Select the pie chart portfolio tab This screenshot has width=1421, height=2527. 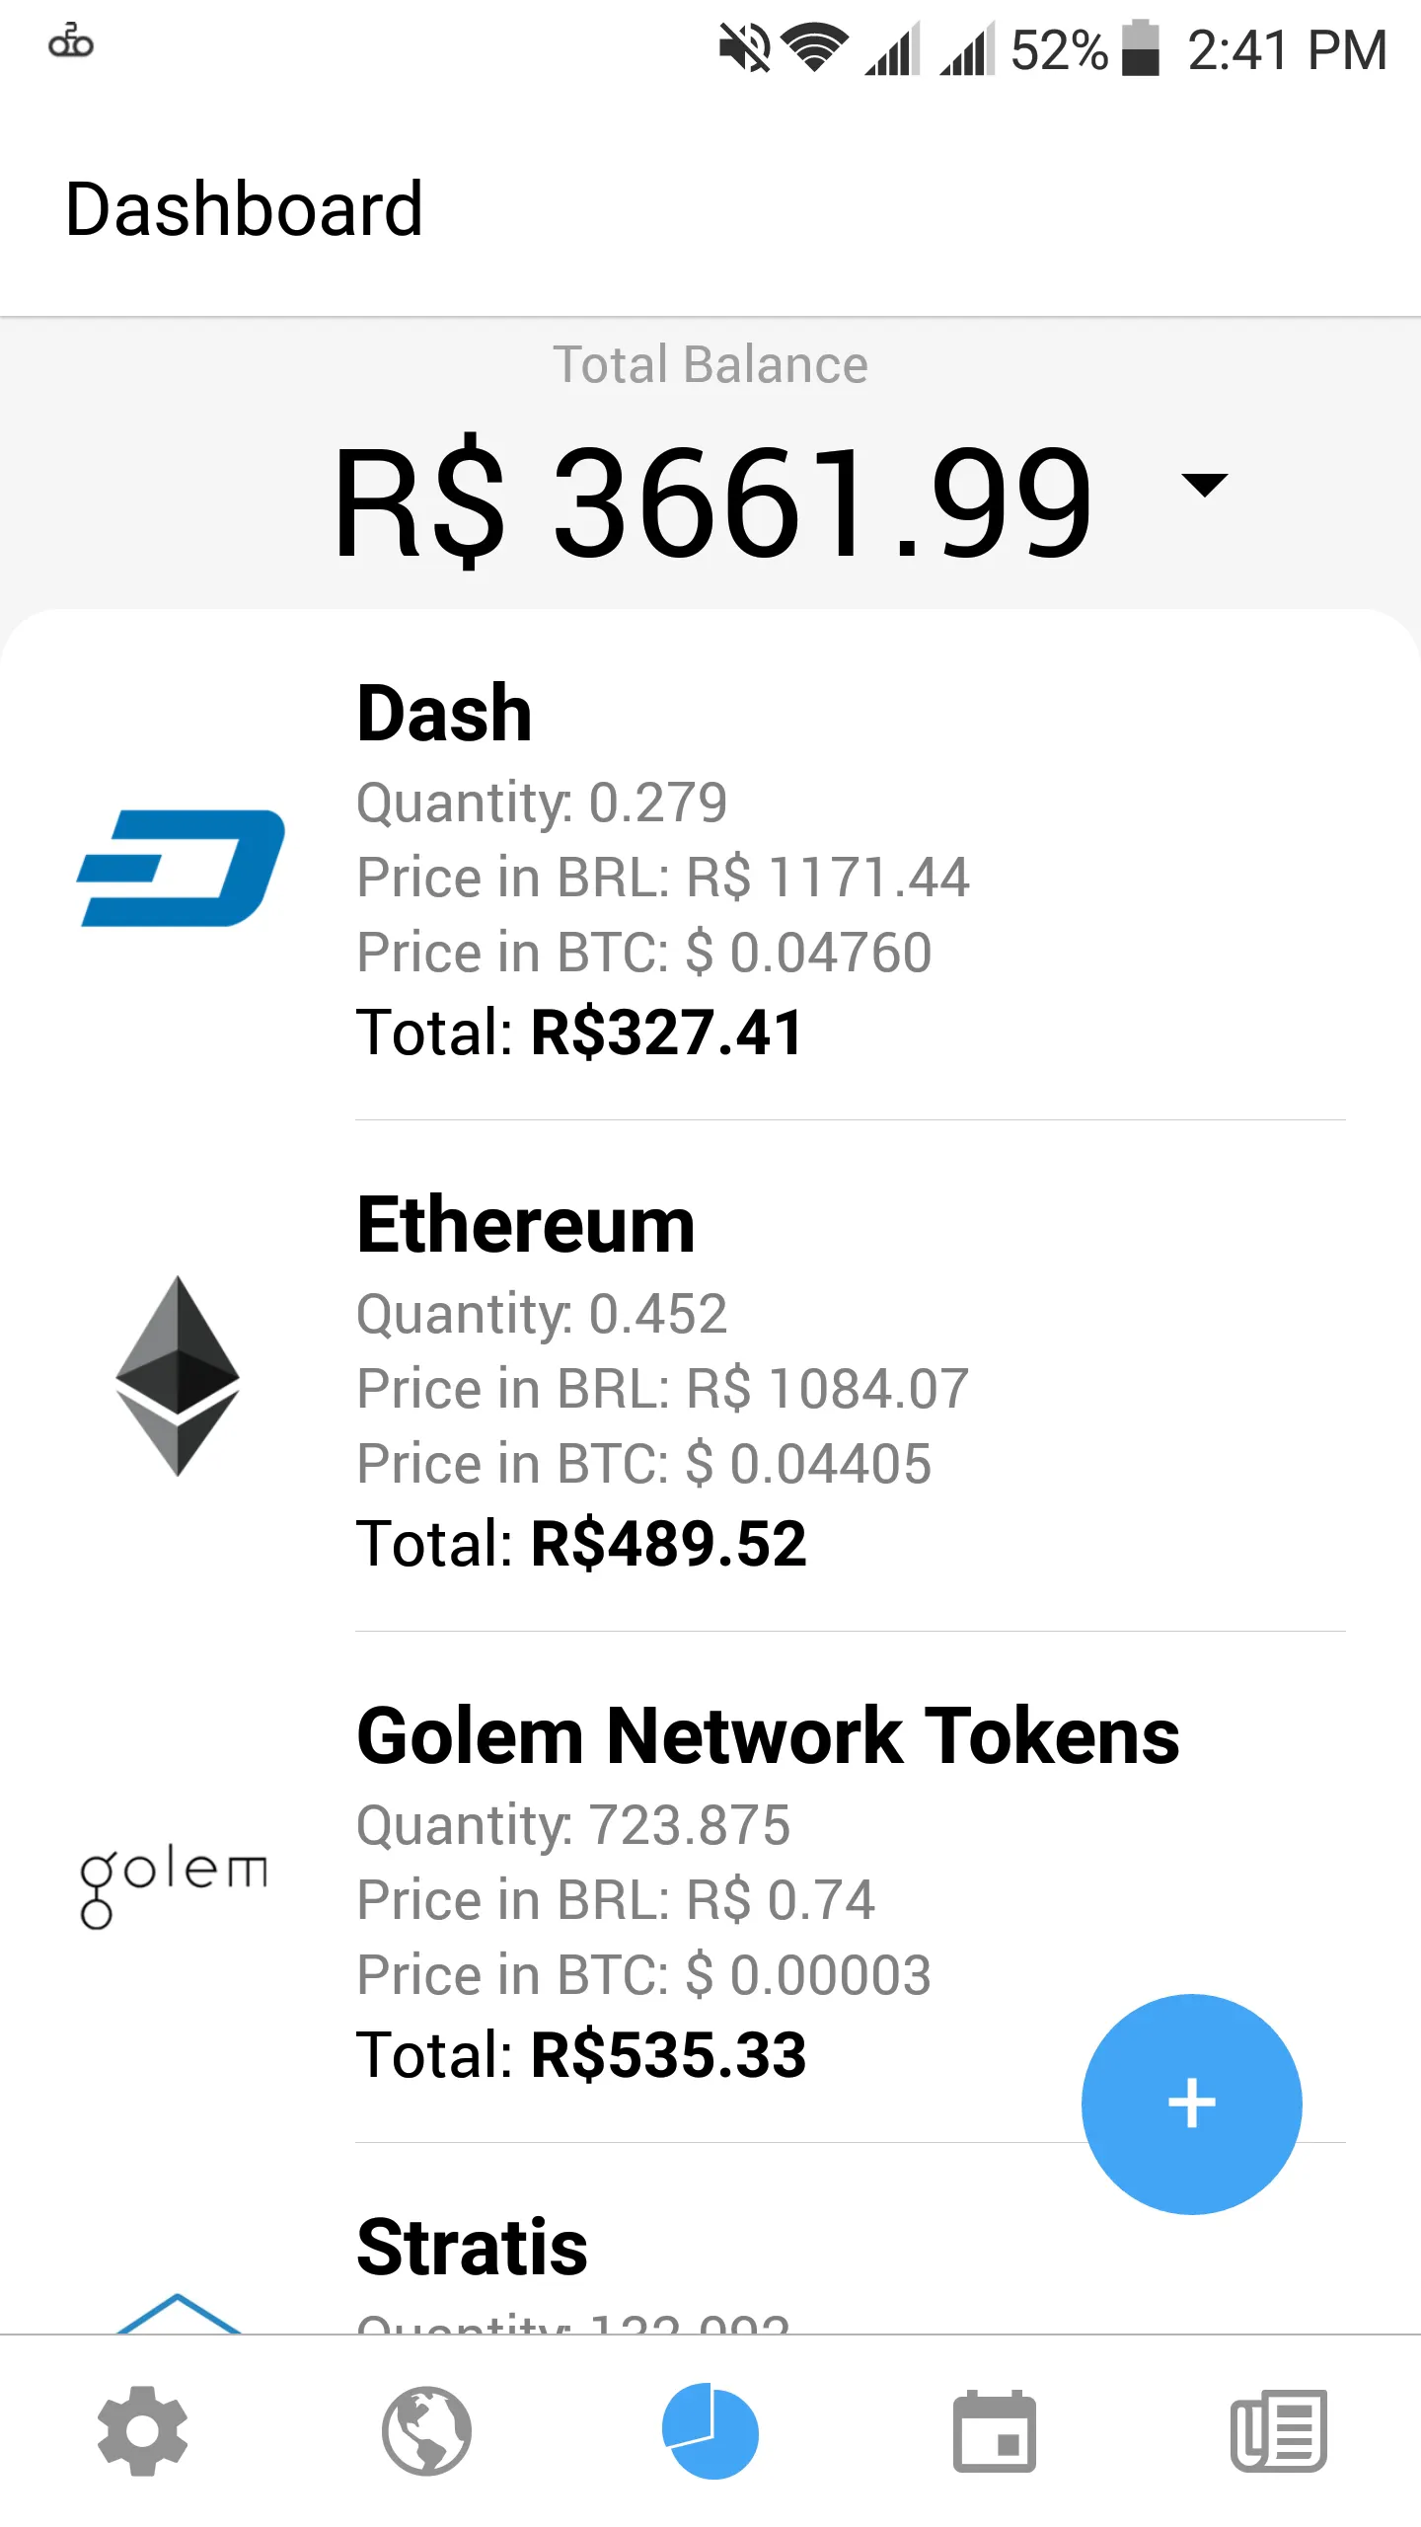click(710, 2430)
